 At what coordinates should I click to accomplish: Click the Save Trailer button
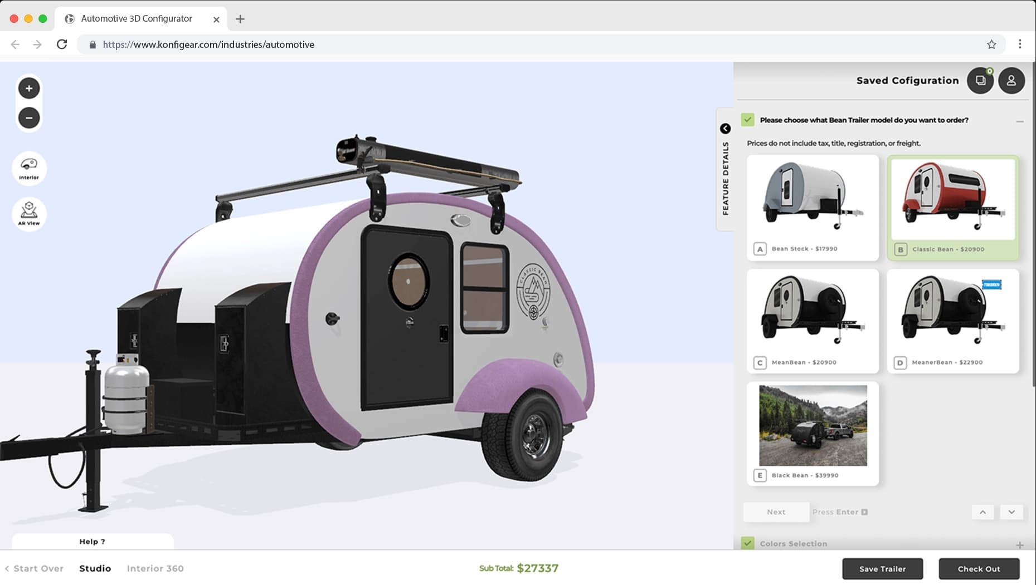[882, 569]
